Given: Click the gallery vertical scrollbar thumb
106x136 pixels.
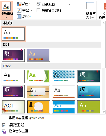Looking at the screenshot, I should tap(104, 46).
